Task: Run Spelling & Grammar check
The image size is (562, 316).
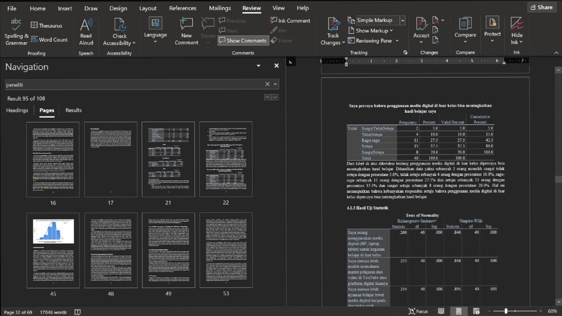Action: click(x=16, y=32)
